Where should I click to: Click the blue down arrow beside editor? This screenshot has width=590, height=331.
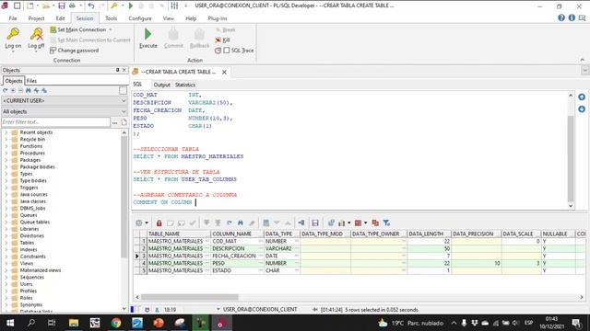coord(582,109)
